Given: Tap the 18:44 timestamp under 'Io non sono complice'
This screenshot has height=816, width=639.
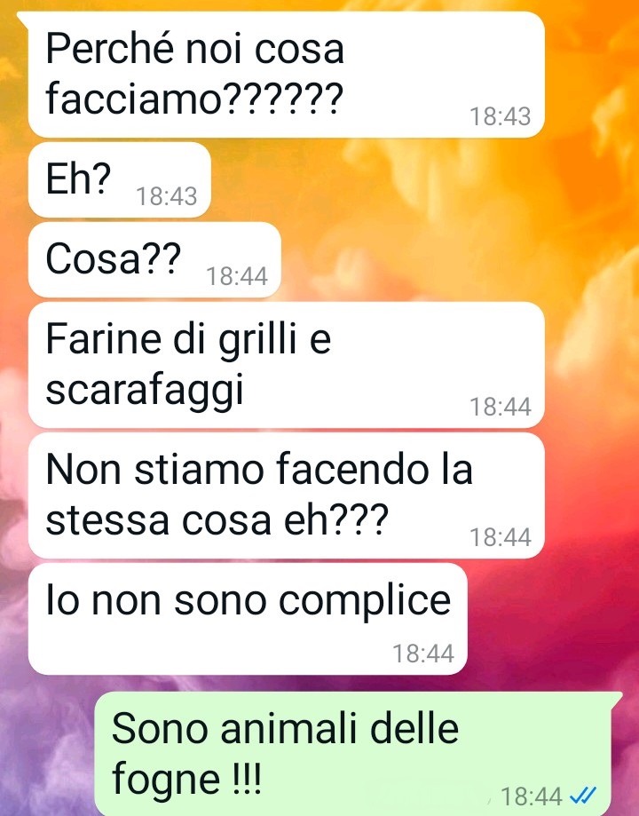Looking at the screenshot, I should coord(423,654).
